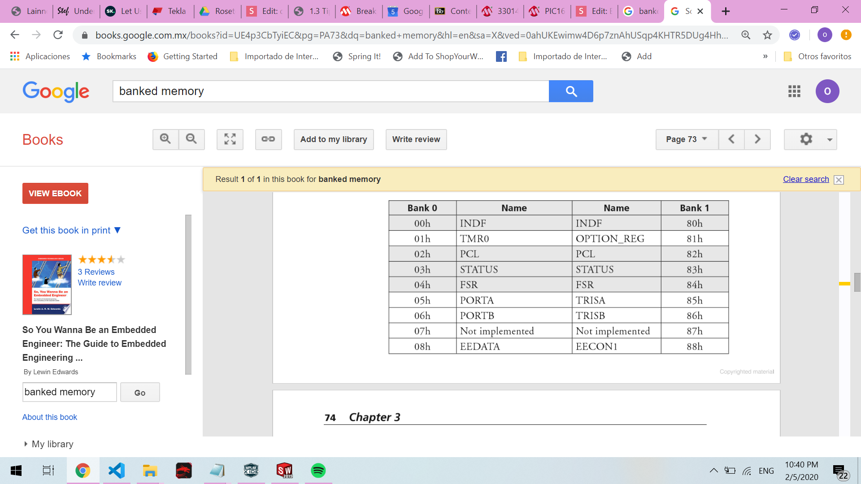Toggle fullscreen book view icon
Viewport: 861px width, 484px height.
coord(230,139)
